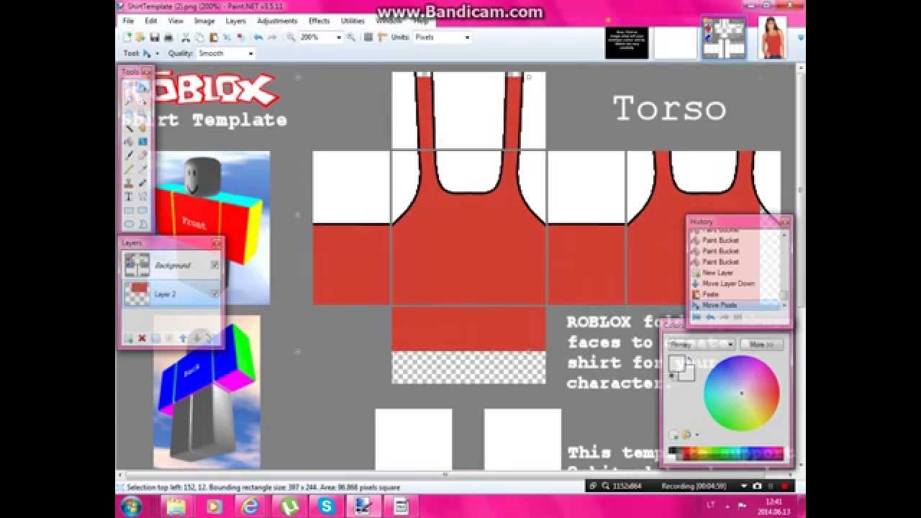This screenshot has width=921, height=518.
Task: Select the Text tool in Tools panel
Action: tap(129, 196)
